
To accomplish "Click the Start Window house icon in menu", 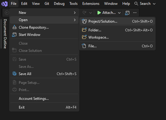I will pos(14,35).
